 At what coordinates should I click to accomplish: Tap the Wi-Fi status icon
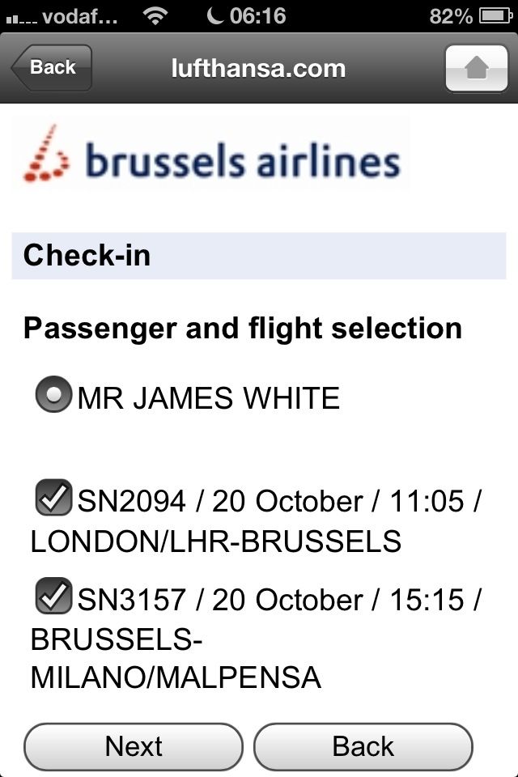pyautogui.click(x=155, y=16)
